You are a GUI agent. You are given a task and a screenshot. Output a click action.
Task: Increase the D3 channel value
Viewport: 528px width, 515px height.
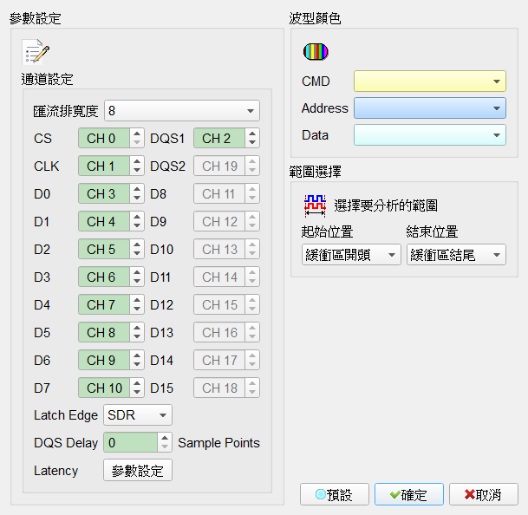[137, 272]
